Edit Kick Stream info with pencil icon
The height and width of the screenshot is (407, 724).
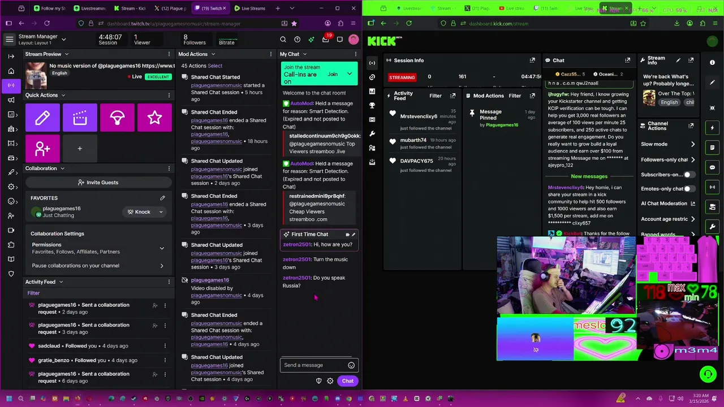pos(678,60)
